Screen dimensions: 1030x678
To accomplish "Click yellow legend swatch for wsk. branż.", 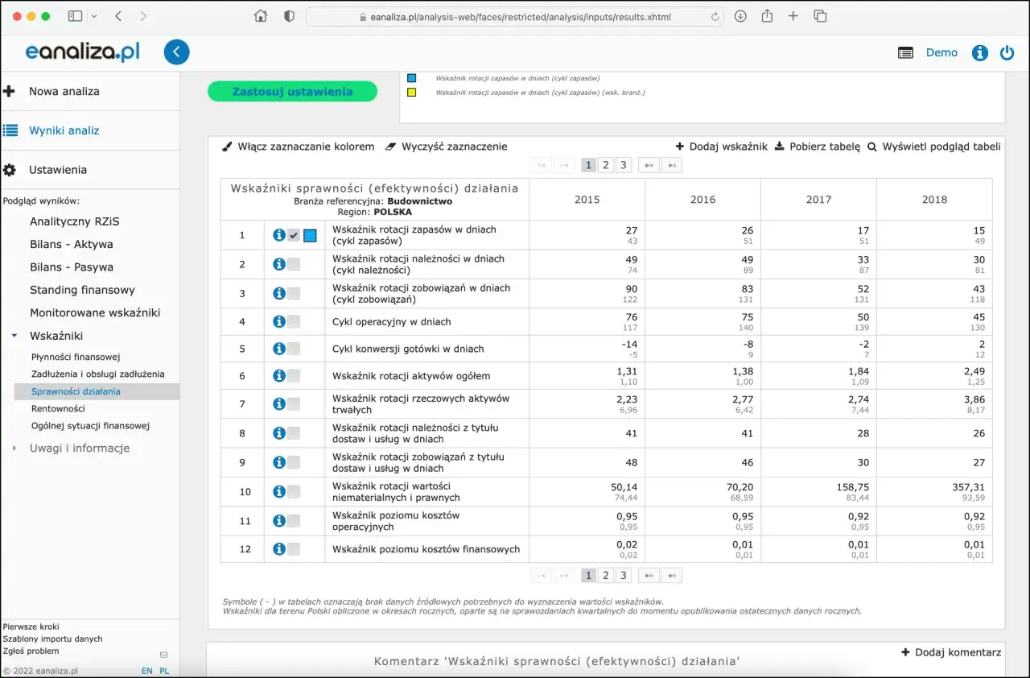I will [411, 93].
